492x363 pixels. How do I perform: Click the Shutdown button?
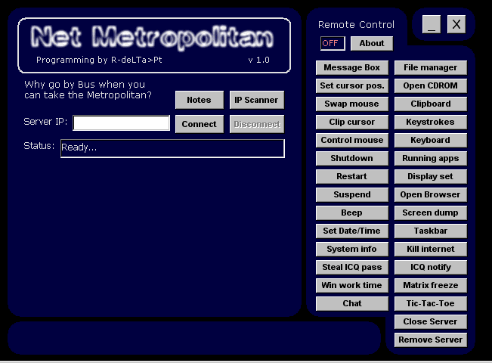pyautogui.click(x=352, y=158)
